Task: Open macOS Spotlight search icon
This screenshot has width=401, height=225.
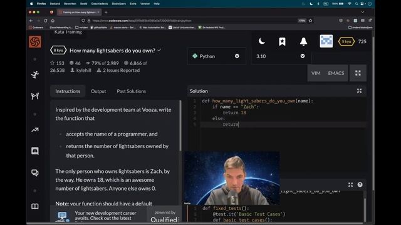Action: pyautogui.click(x=357, y=4)
